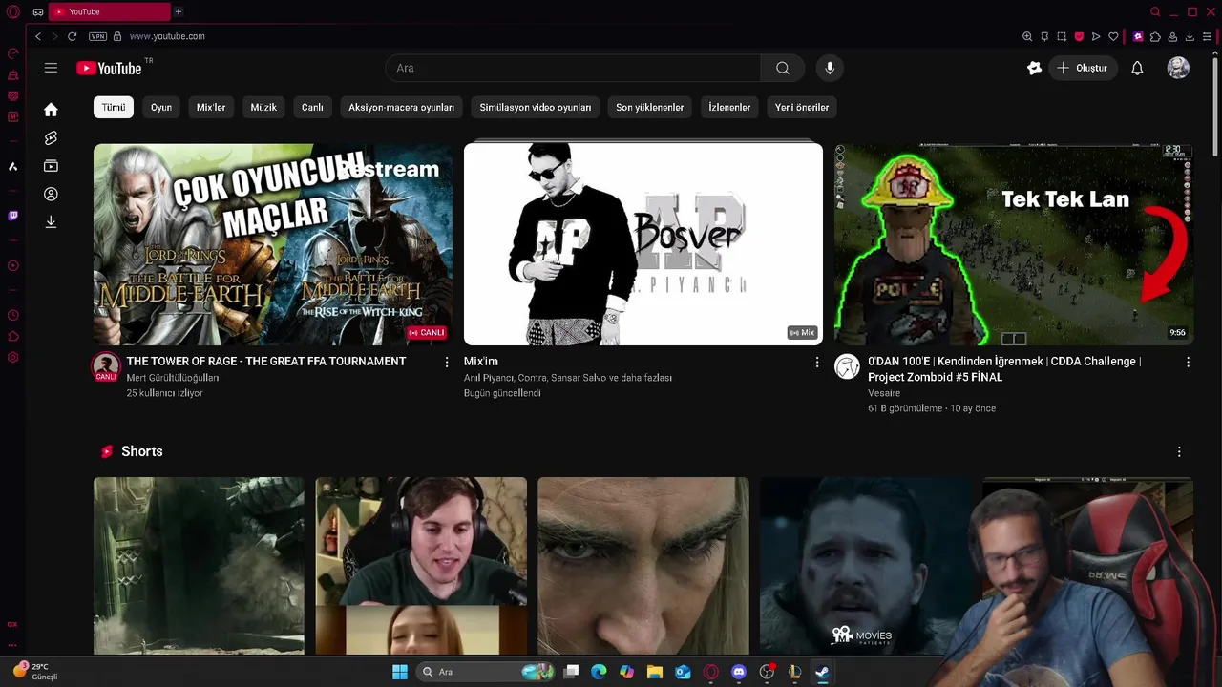Viewport: 1222px width, 687px height.
Task: Open Opera easy setup sliders icon
Action: pyautogui.click(x=1207, y=36)
